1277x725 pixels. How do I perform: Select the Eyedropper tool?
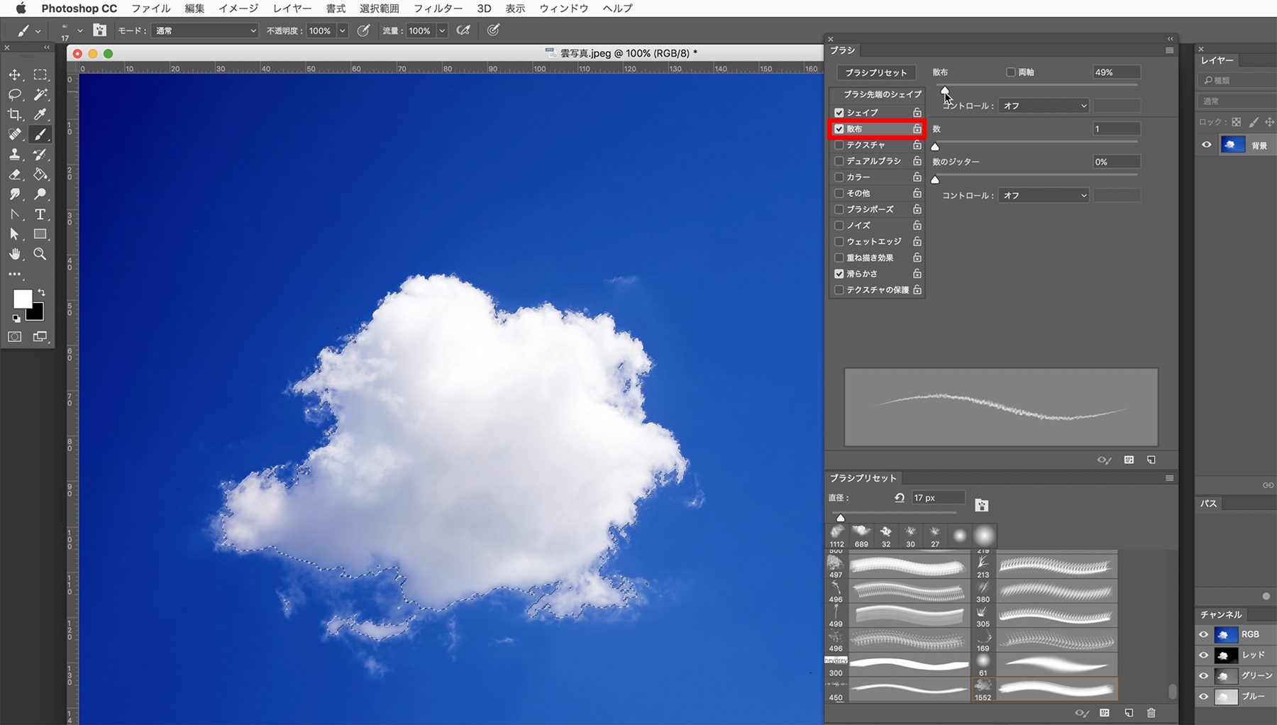click(40, 114)
